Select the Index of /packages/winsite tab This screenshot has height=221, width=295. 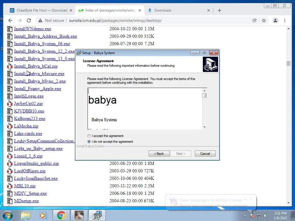[110, 10]
